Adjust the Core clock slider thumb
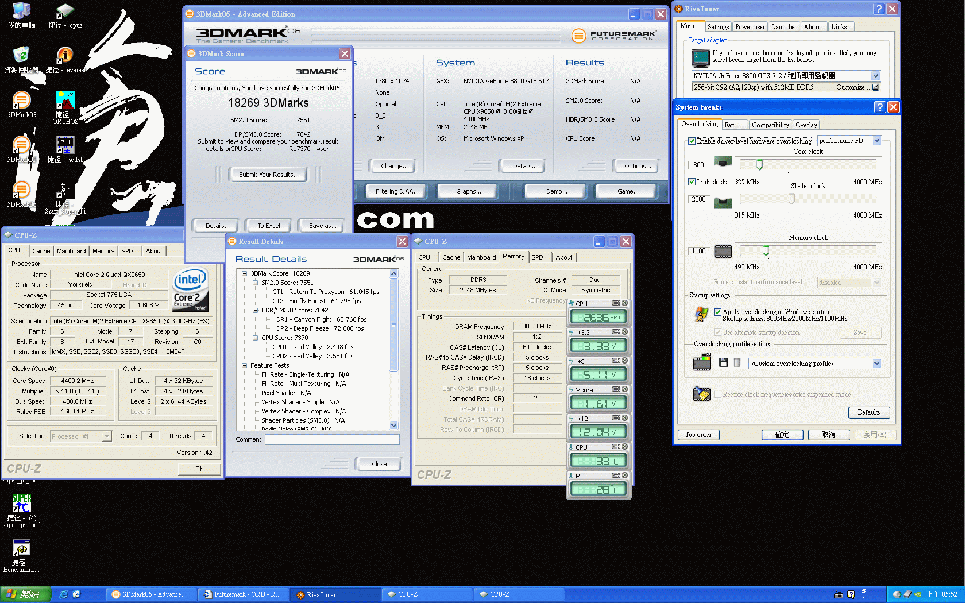 (759, 165)
